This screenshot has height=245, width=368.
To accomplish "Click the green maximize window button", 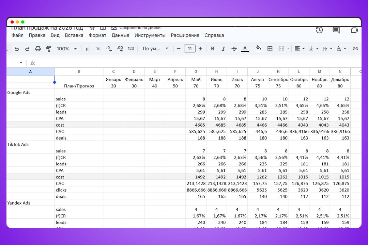I will 23,22.
